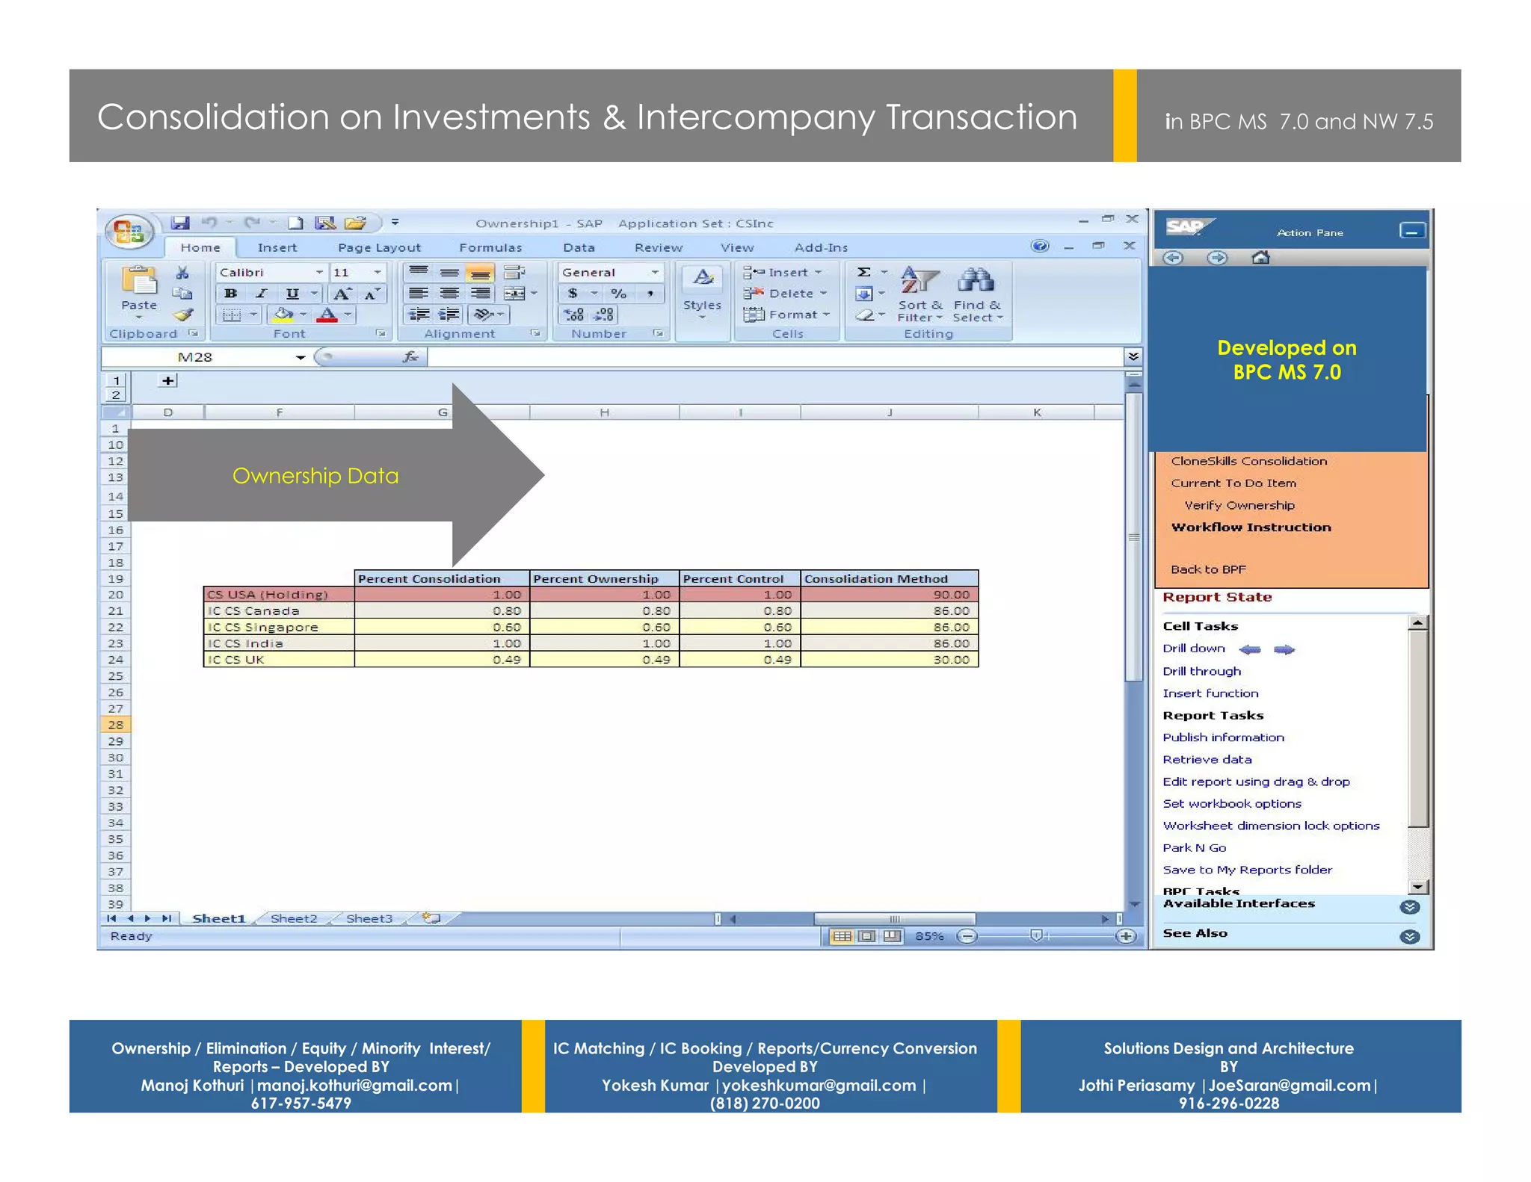Image resolution: width=1531 pixels, height=1182 pixels.
Task: Select cell CS USA (Holding)
Action: point(279,595)
